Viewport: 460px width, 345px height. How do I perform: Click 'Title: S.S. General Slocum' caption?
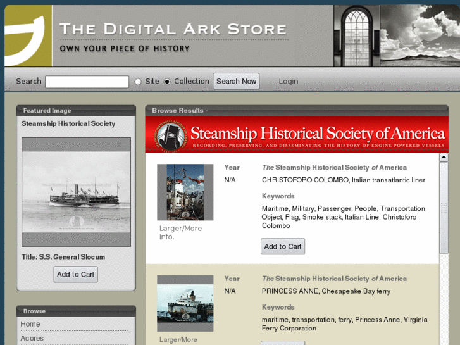point(63,257)
